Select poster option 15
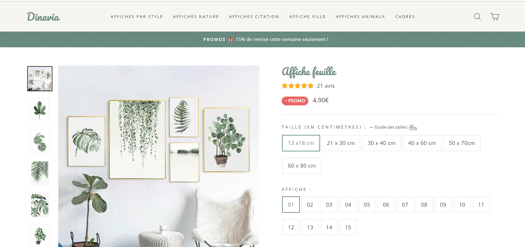 pyautogui.click(x=348, y=227)
